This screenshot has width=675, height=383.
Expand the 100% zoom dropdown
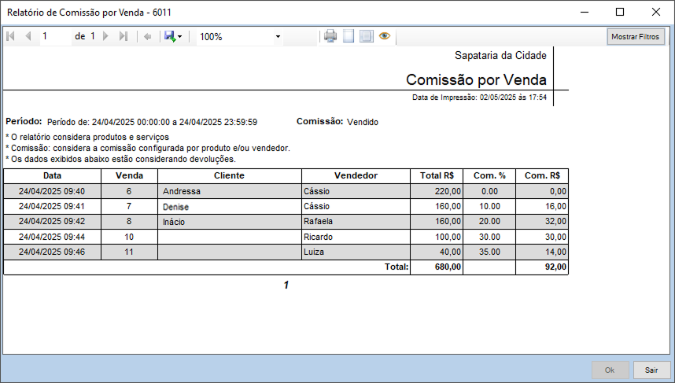point(278,37)
